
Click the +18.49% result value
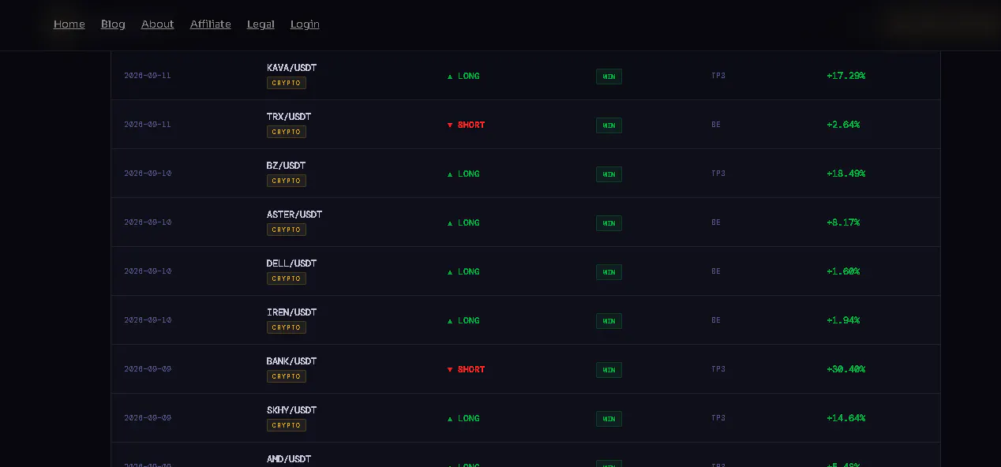coord(846,174)
